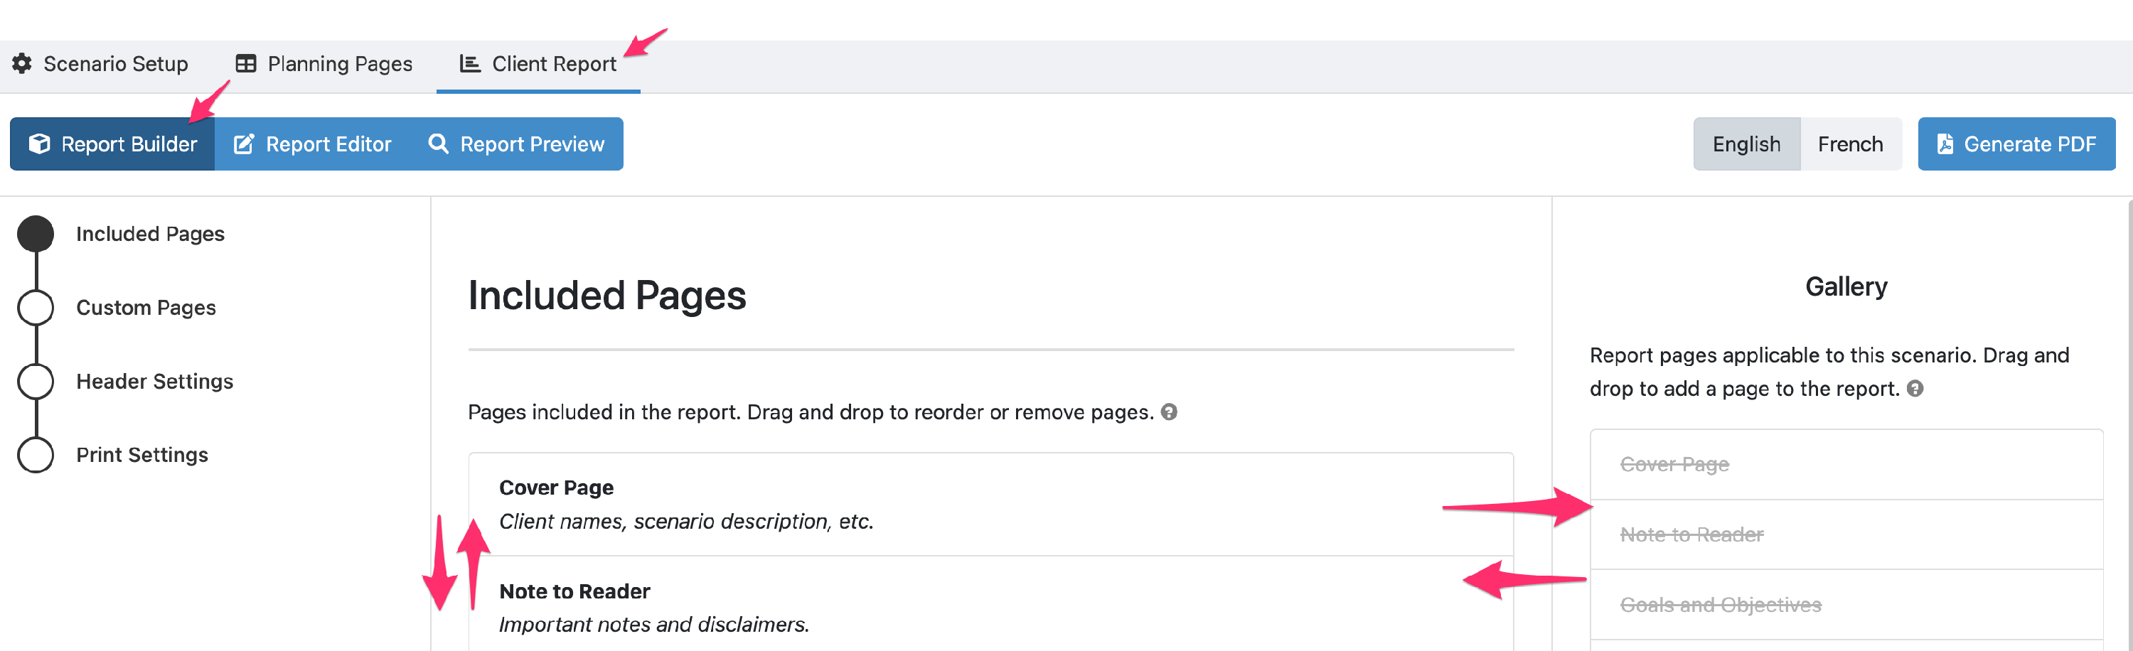2133x651 pixels.
Task: Open help icon beside Gallery description
Action: pyautogui.click(x=1915, y=389)
